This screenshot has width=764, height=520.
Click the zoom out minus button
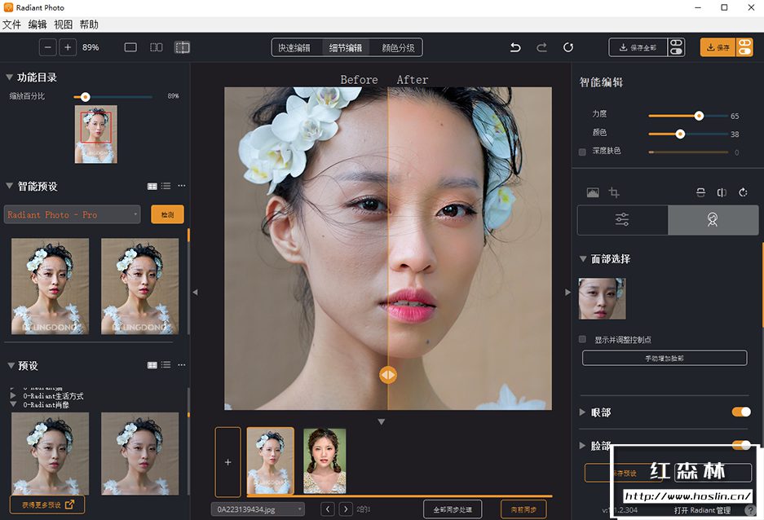pyautogui.click(x=48, y=47)
